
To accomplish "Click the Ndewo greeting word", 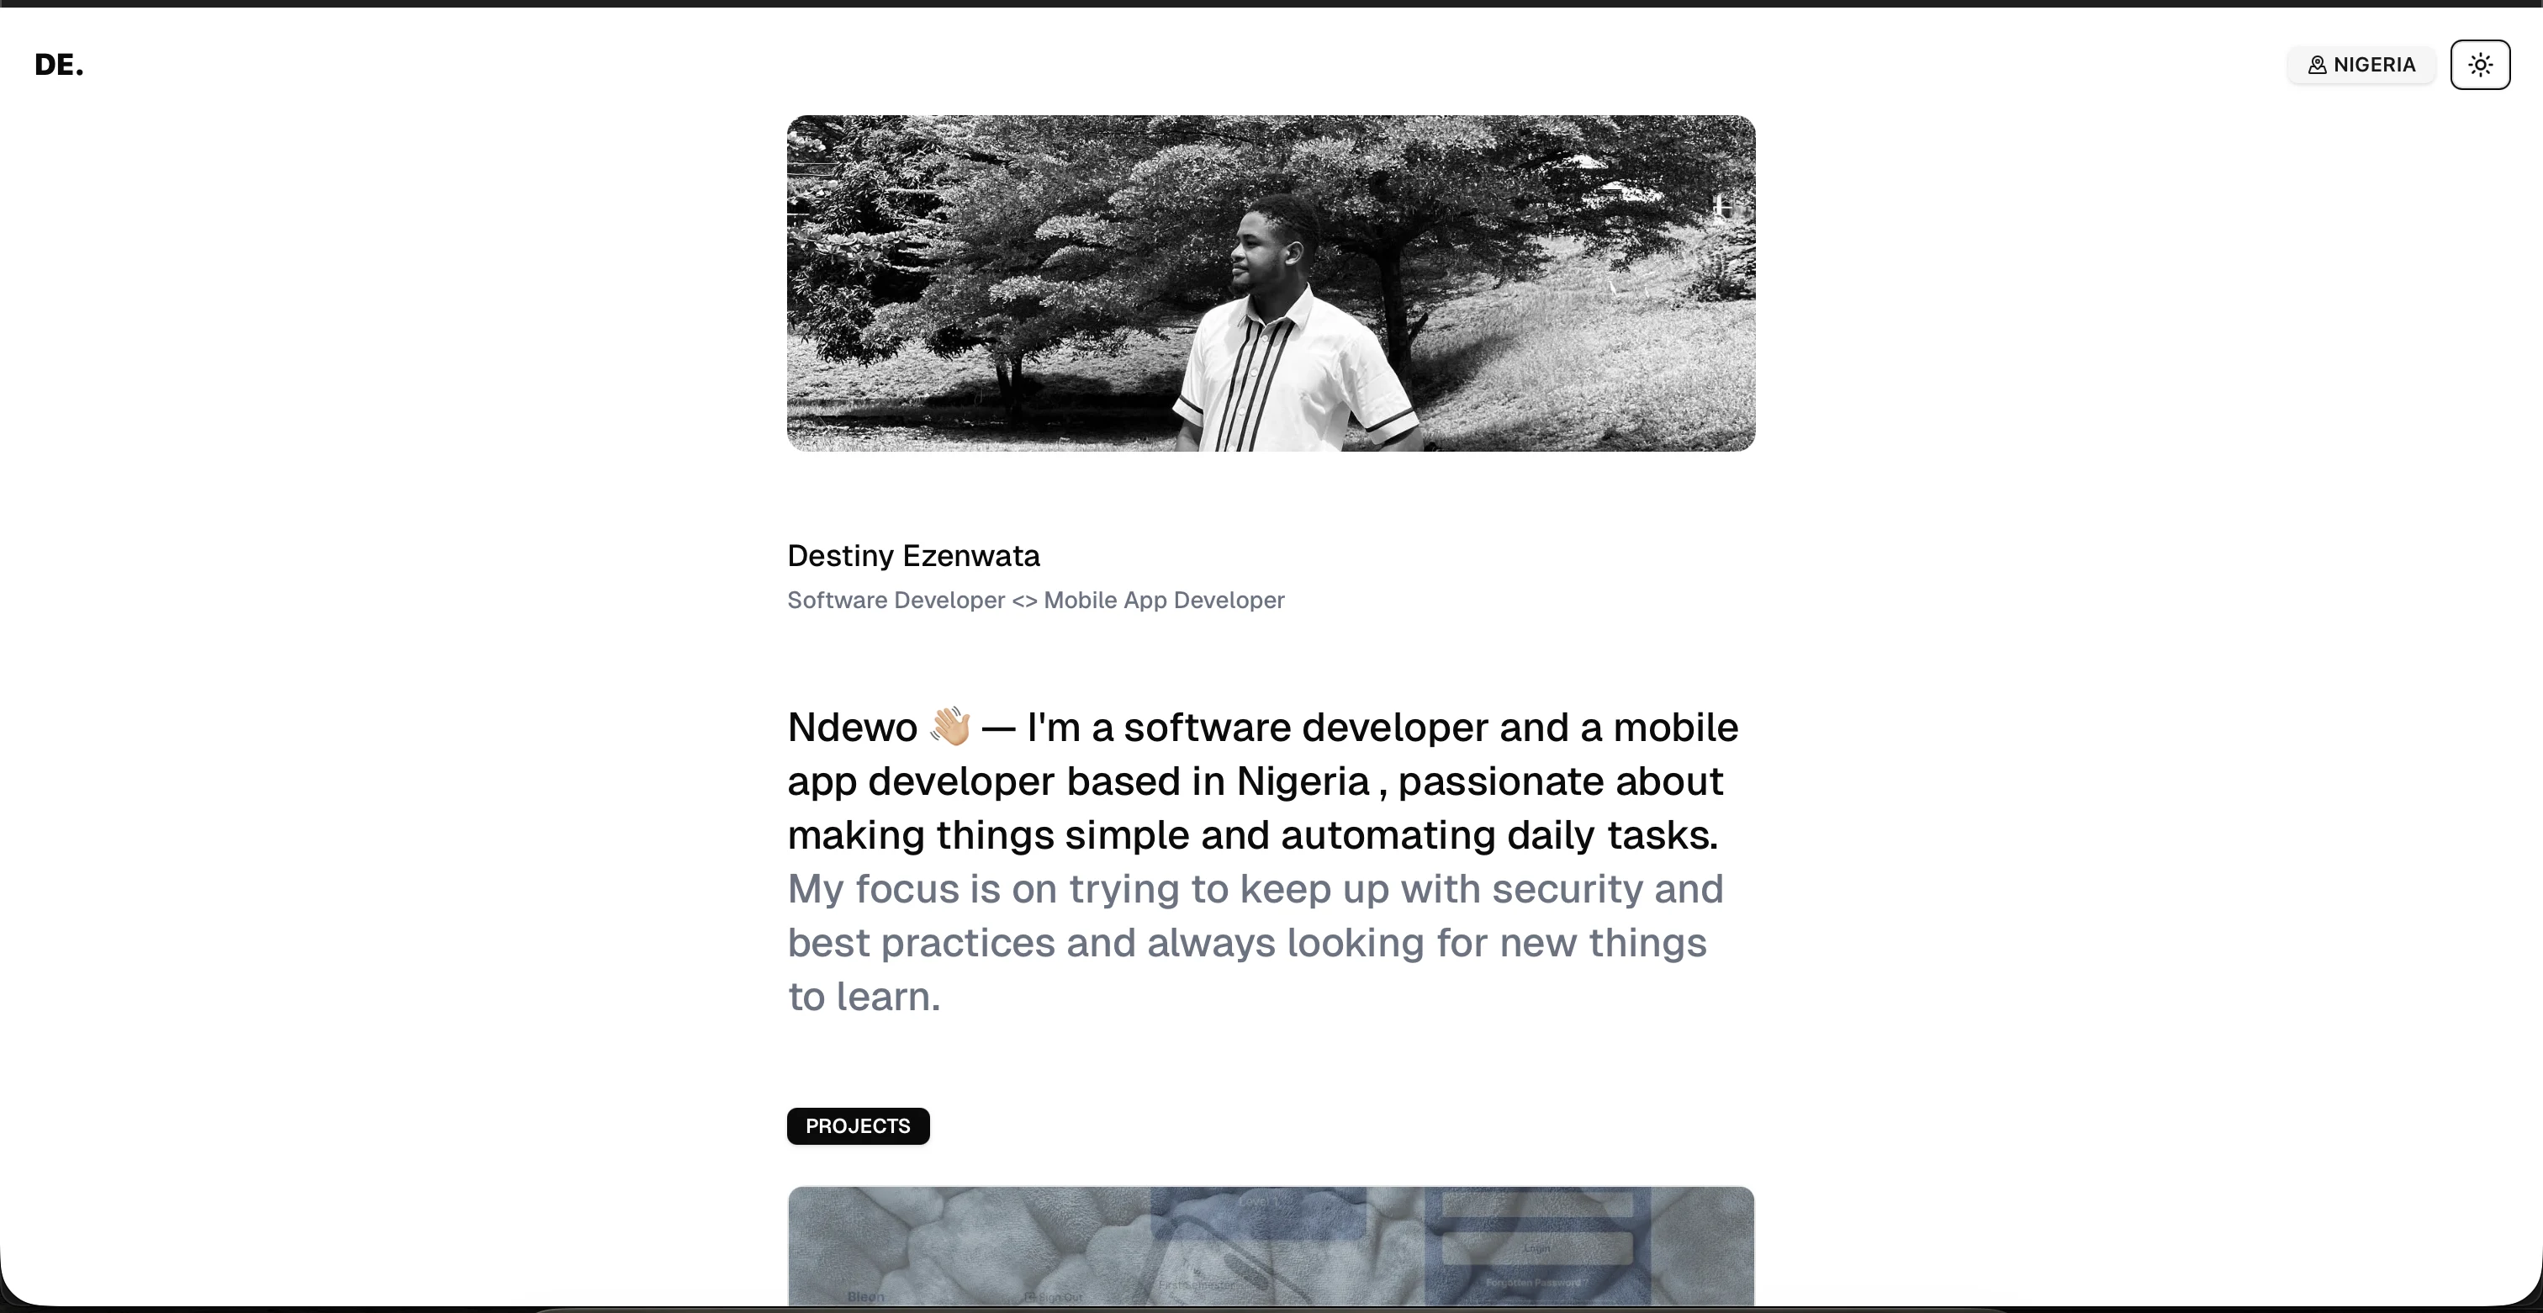I will (852, 728).
